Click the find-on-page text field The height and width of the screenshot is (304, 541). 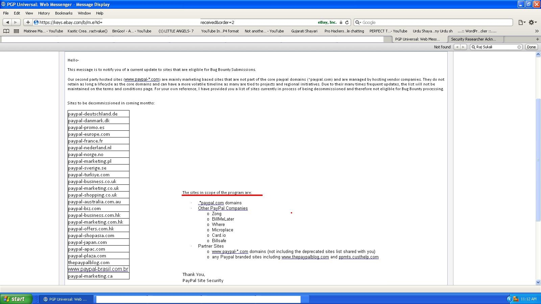[x=496, y=47]
